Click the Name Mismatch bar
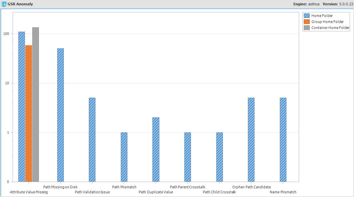This screenshot has width=354, height=197. click(283, 140)
